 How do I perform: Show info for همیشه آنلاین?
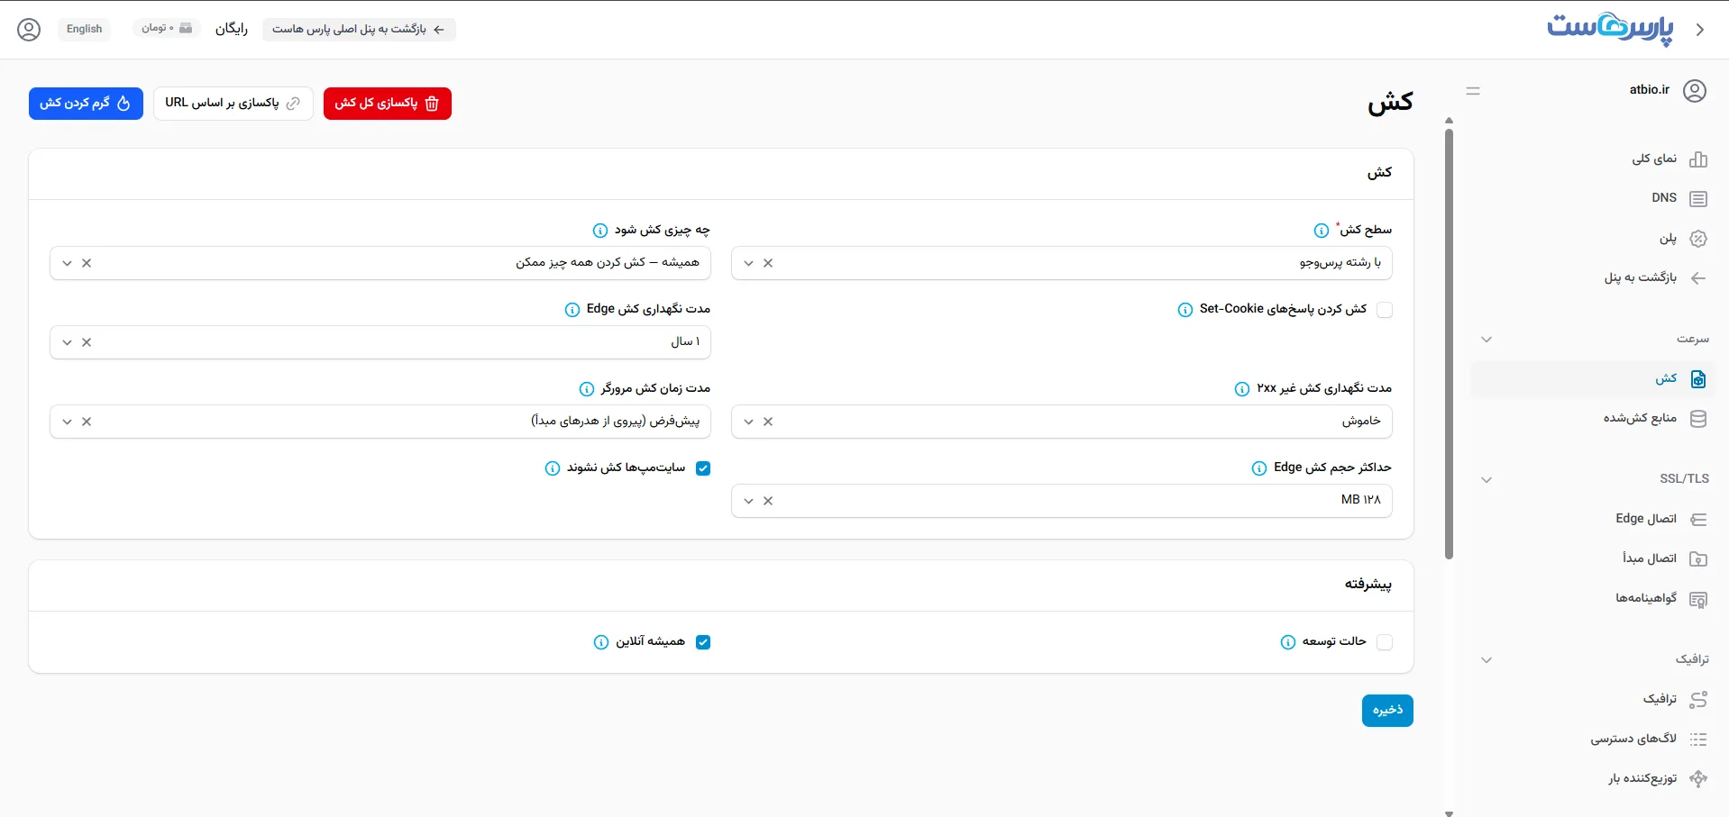pos(601,642)
